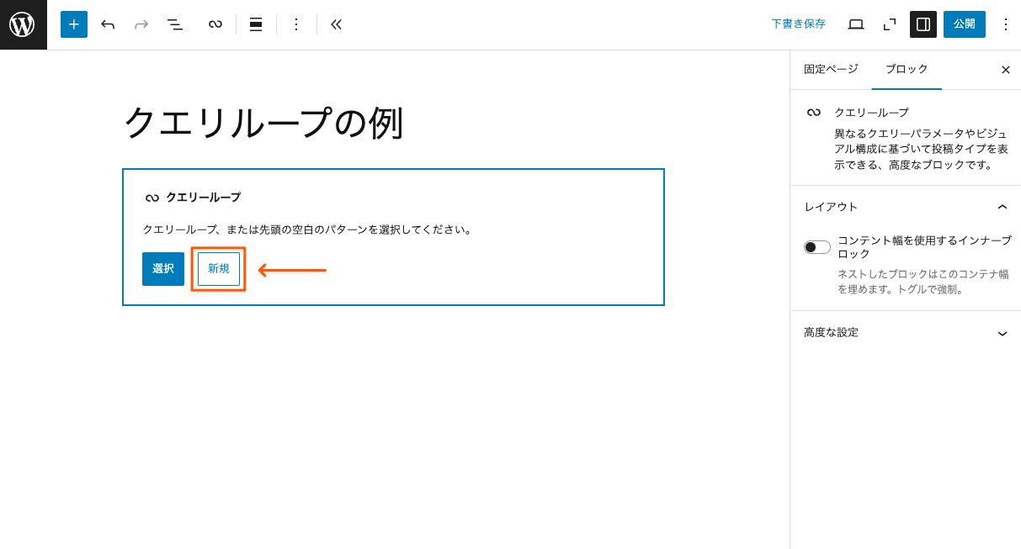
Task: Click the page title クエリループの例
Action: [262, 122]
